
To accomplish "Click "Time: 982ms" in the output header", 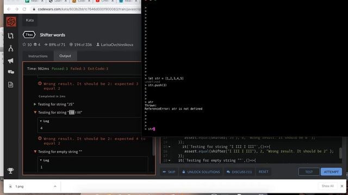I will pyautogui.click(x=38, y=69).
